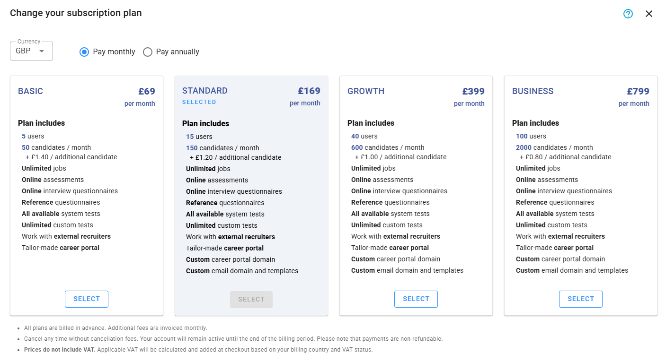Screen dimensions: 666x362
Task: Click the Currency dropdown arrow
Action: click(42, 51)
